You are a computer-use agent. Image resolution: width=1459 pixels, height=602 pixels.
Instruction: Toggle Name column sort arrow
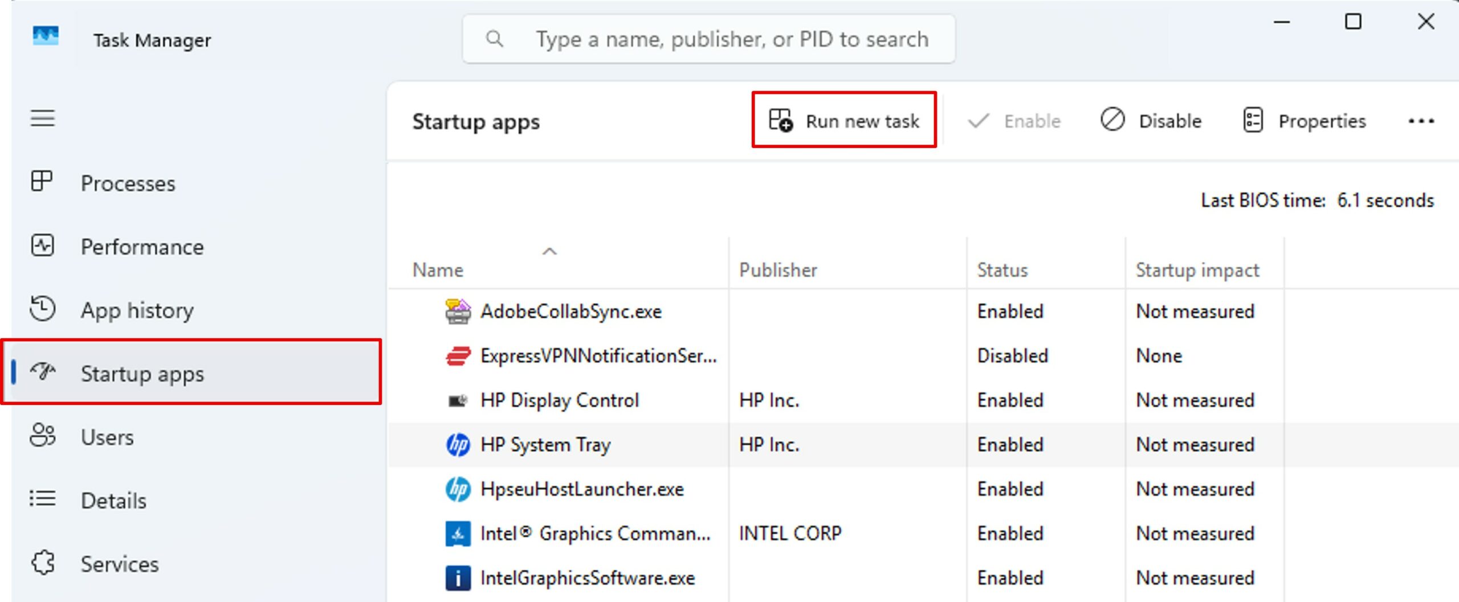[549, 251]
